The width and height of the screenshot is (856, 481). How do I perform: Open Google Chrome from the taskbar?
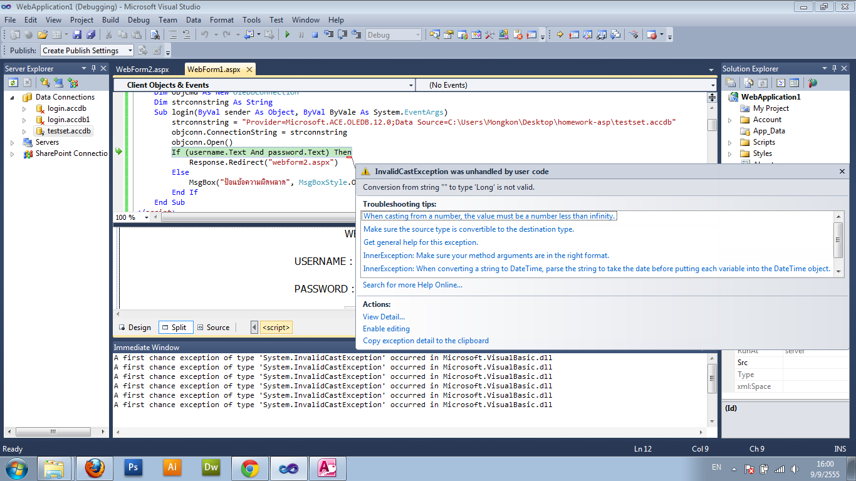tap(250, 467)
